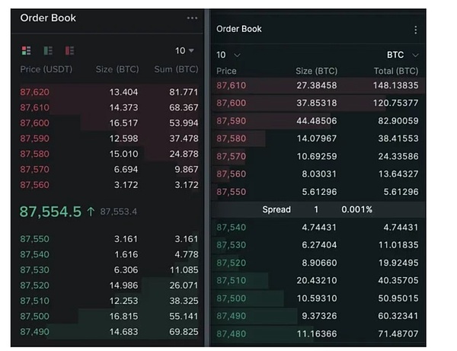Select the 87,490 bid row in left book
The height and width of the screenshot is (351, 457).
point(108,331)
